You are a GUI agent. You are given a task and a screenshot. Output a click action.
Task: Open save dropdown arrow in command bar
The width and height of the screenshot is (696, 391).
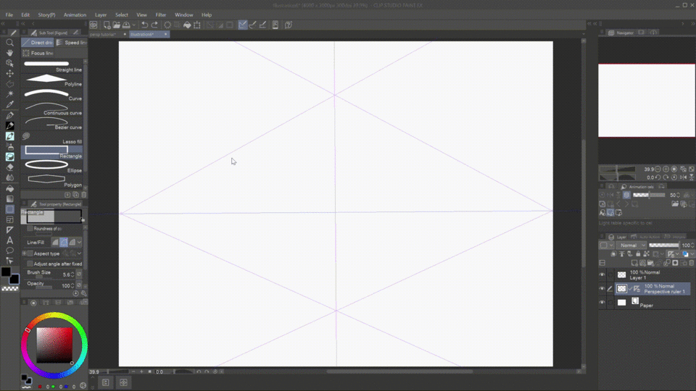point(133,25)
